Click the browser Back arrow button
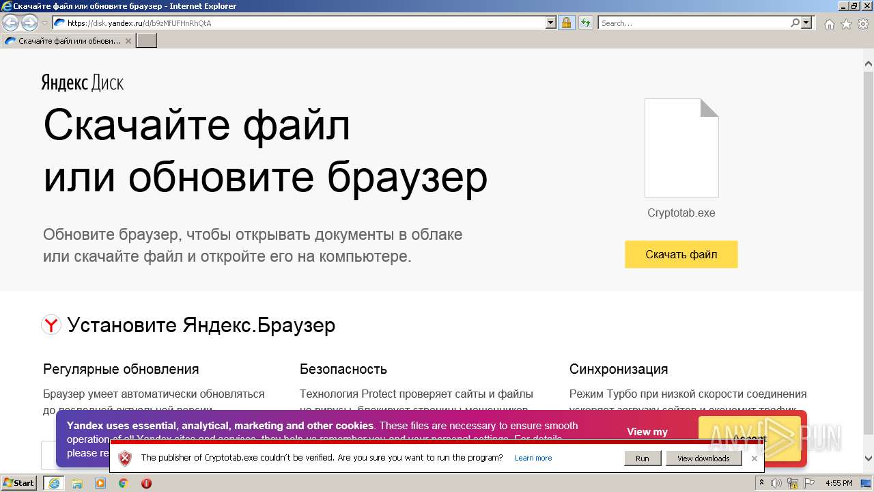Viewport: 874px width, 492px height. [10, 23]
